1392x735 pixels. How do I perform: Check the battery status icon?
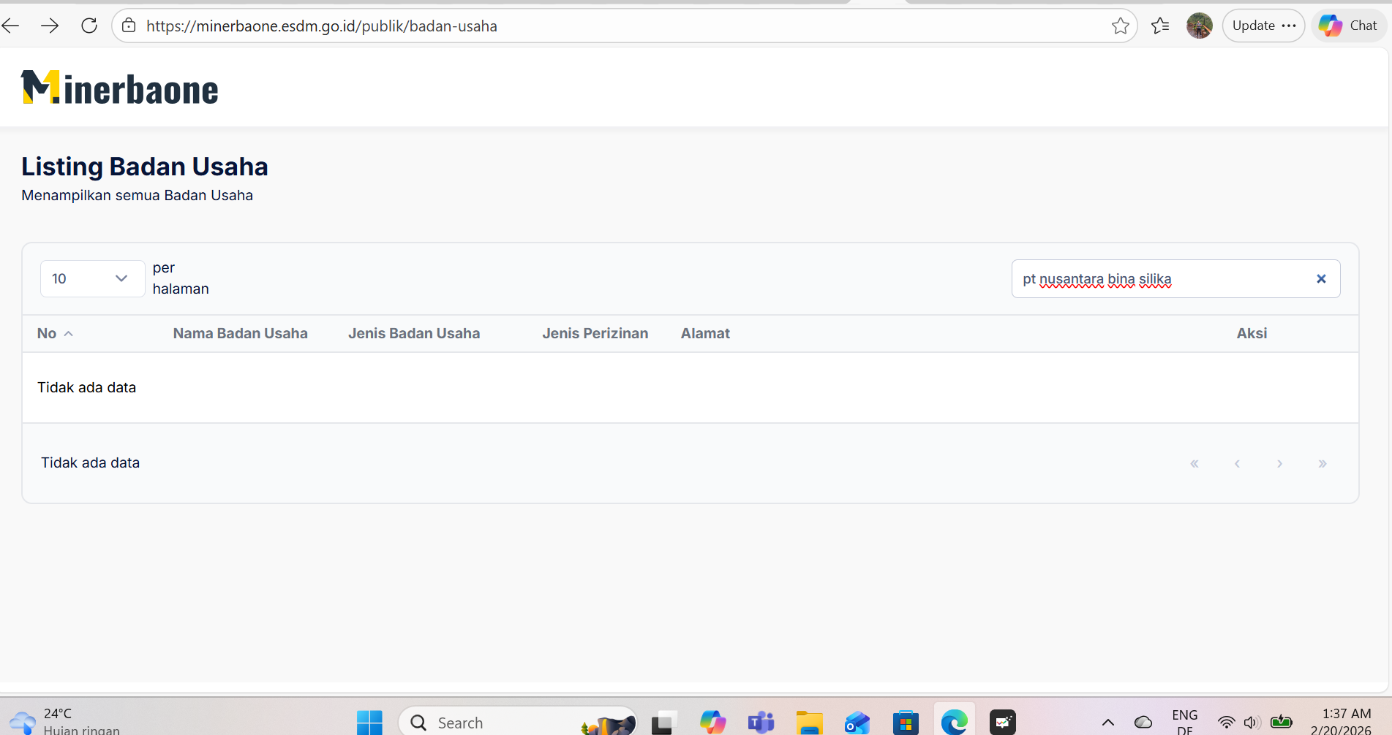click(1282, 723)
